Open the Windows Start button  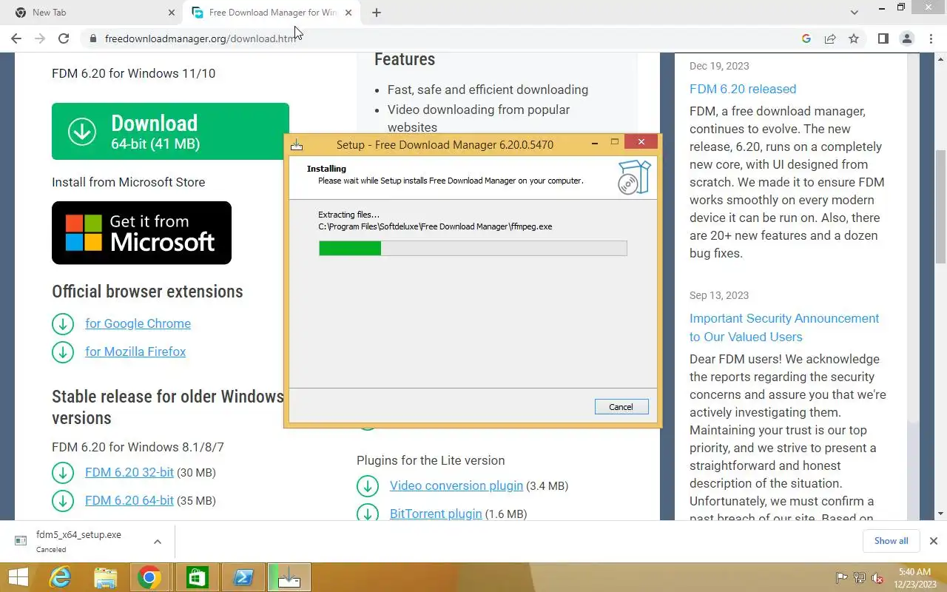pyautogui.click(x=18, y=577)
